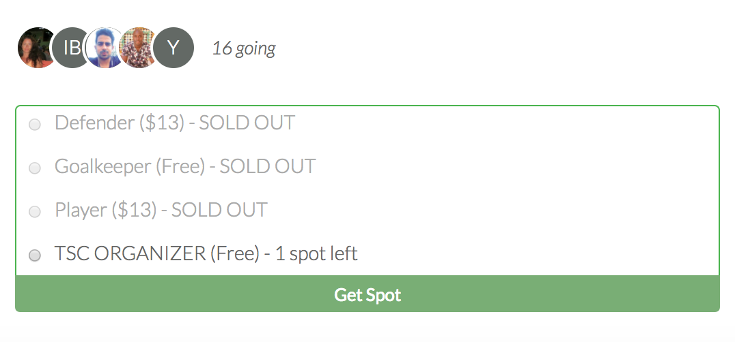Select the Defender ($13) radio button
The image size is (735, 342).
[35, 125]
